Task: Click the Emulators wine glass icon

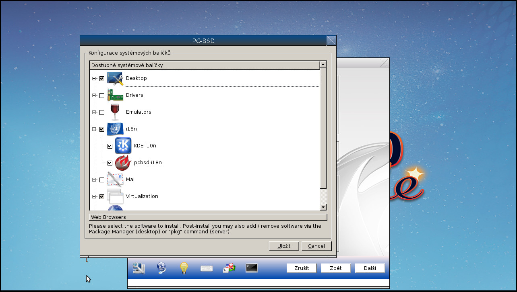Action: 114,112
